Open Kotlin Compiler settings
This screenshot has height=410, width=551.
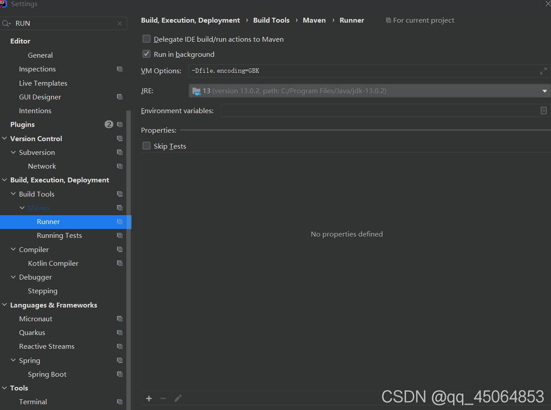(53, 263)
